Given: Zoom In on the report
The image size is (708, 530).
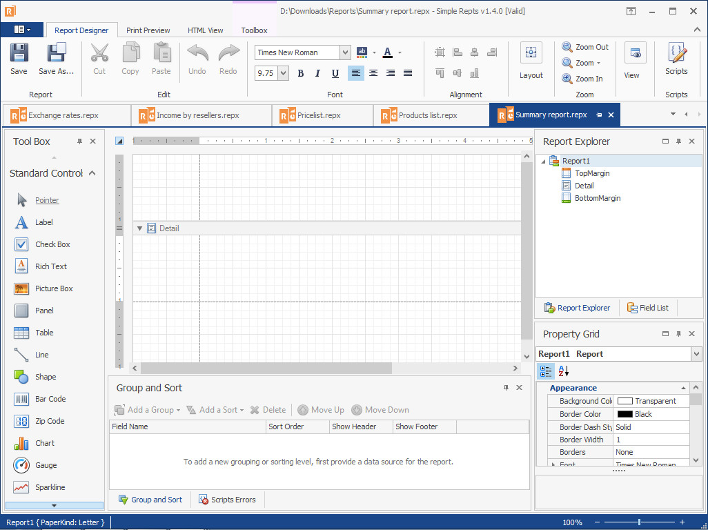Looking at the screenshot, I should [582, 79].
